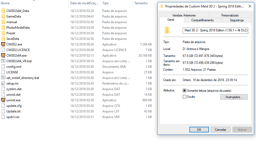Viewport: 256px width, 147px height.
Task: Click the Cancelar button
Action: (x=221, y=129)
